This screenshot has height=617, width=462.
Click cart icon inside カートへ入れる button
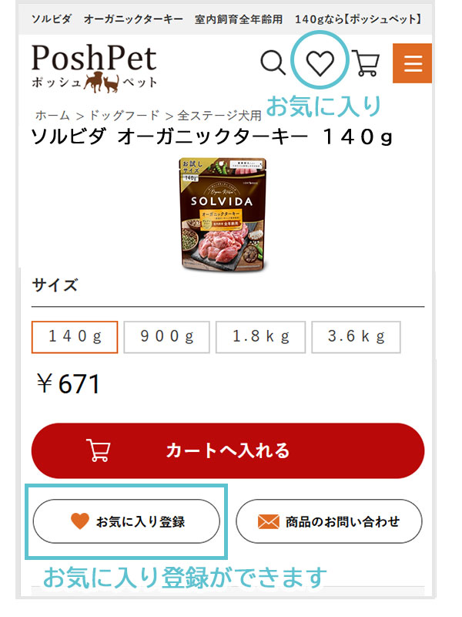pos(99,450)
